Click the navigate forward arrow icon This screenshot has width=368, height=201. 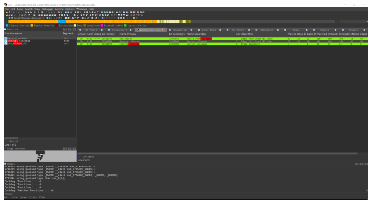pyautogui.click(x=19, y=13)
